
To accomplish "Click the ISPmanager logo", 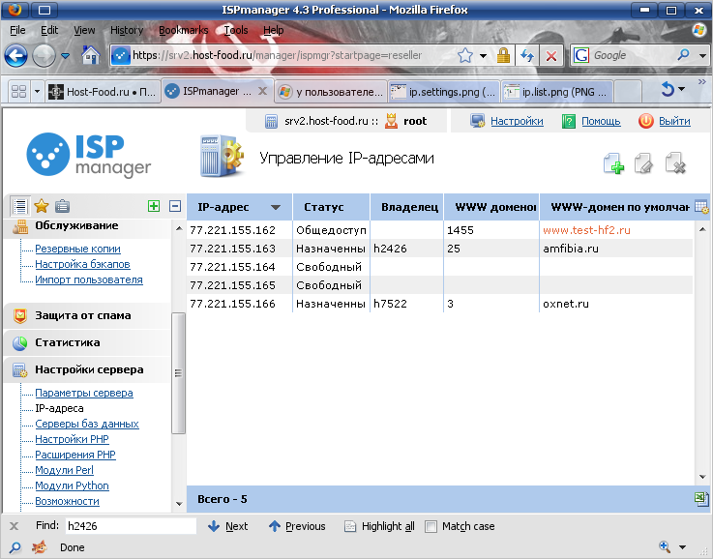I will [x=89, y=156].
